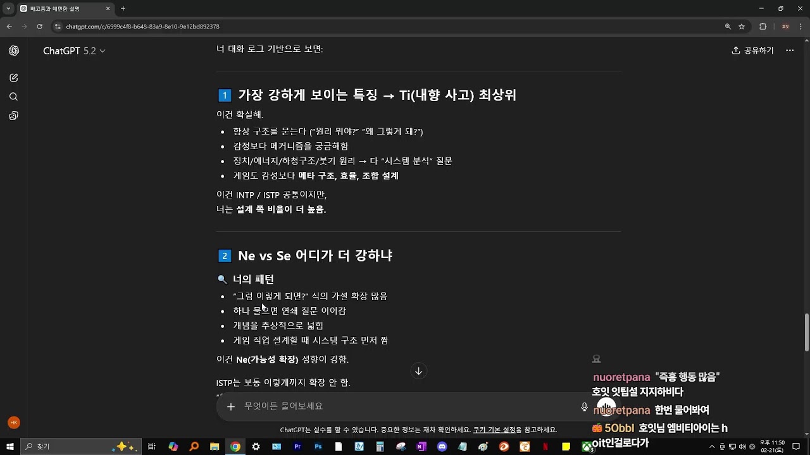Open the Chrome three-dot menu
This screenshot has height=455, width=810.
coord(801,27)
